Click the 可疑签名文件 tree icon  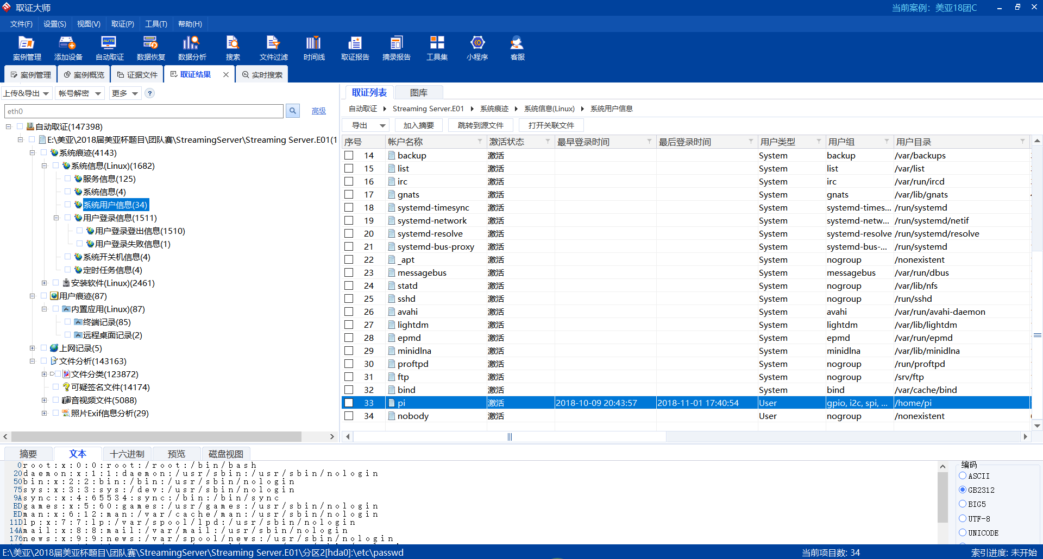click(x=66, y=387)
